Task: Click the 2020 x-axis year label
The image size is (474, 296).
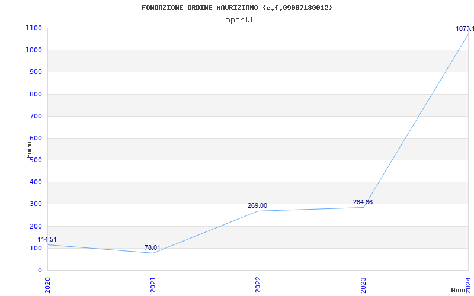Action: [47, 285]
